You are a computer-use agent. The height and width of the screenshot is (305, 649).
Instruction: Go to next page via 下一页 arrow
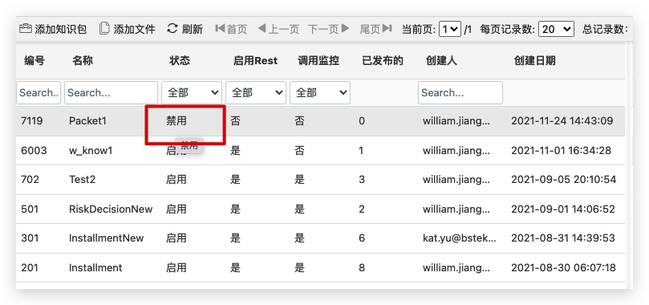coord(346,29)
